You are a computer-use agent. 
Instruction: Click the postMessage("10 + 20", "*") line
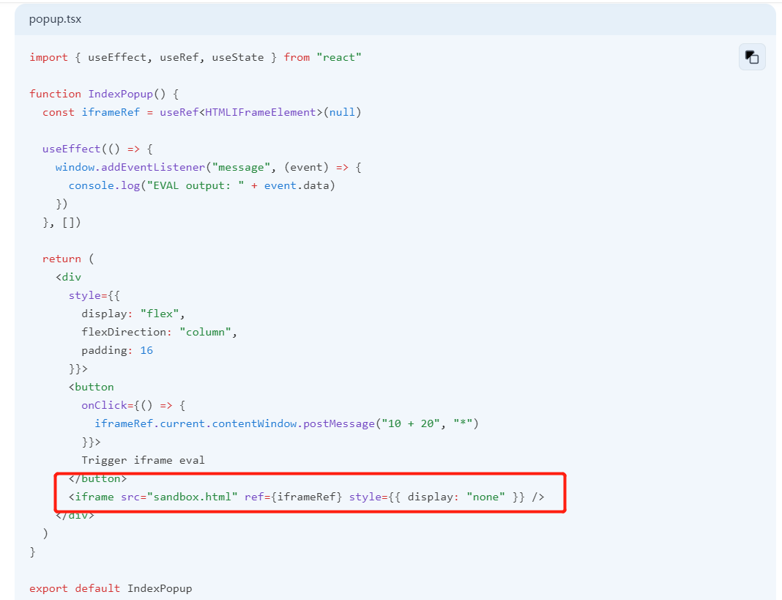[286, 423]
